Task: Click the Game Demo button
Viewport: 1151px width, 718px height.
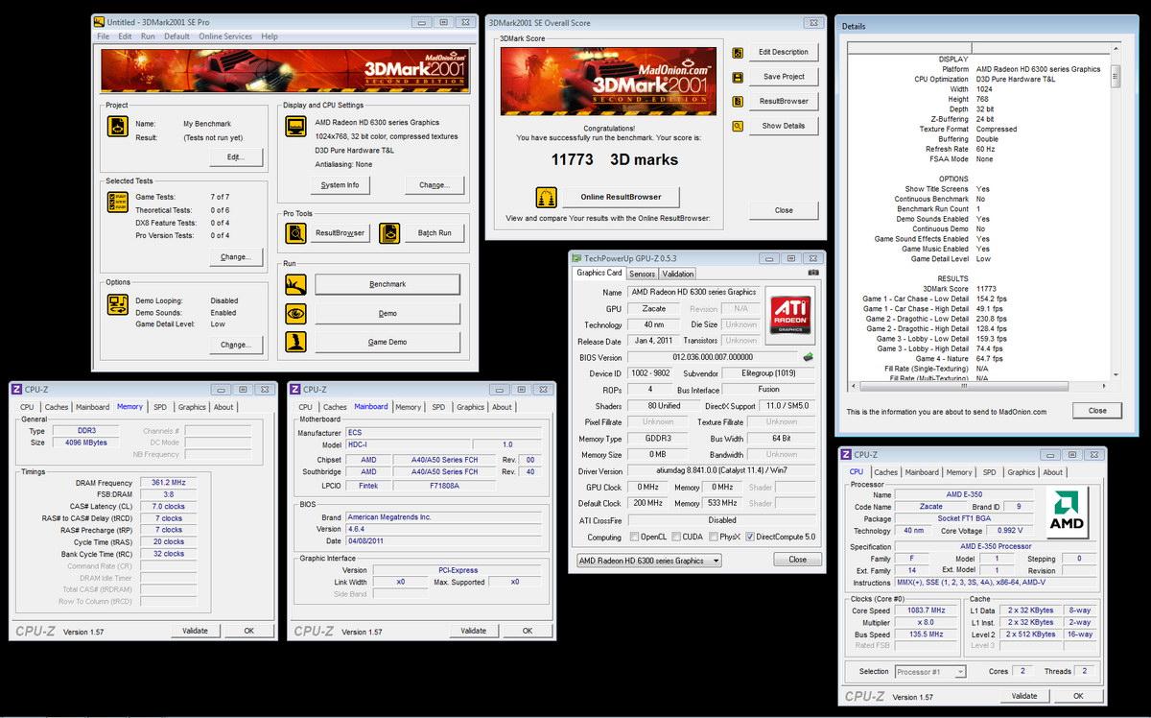Action: coord(388,342)
